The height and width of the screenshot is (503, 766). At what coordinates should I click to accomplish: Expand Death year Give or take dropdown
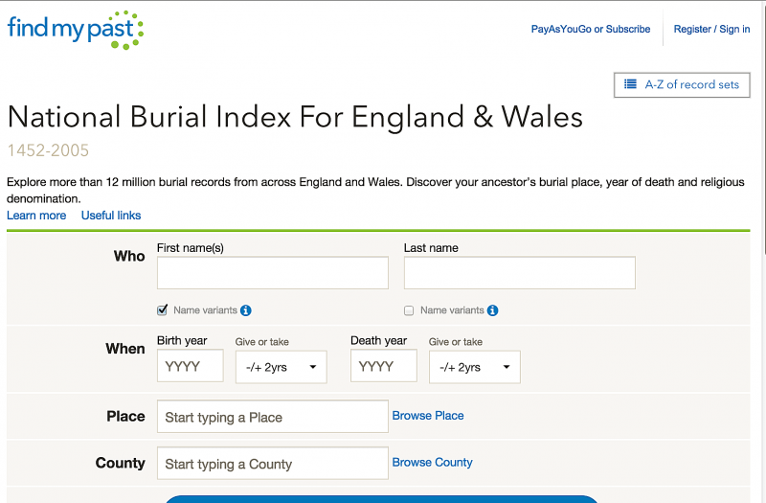[x=474, y=367]
